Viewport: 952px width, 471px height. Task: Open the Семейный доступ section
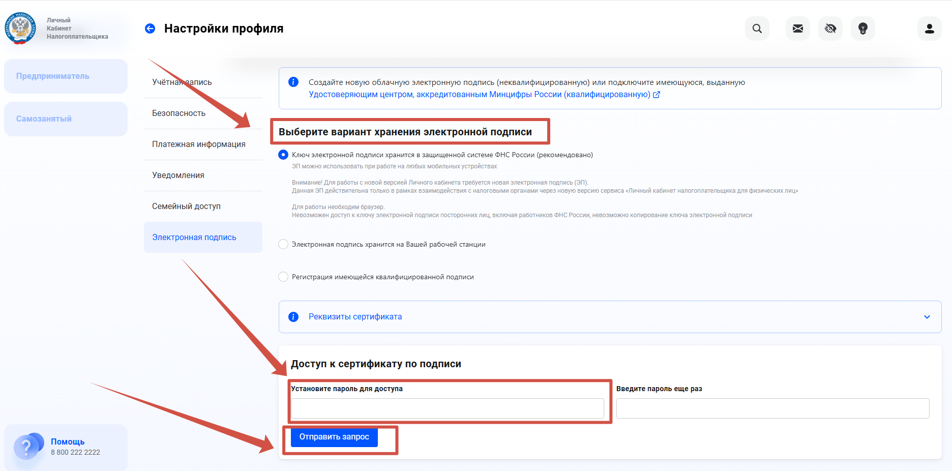pyautogui.click(x=186, y=207)
